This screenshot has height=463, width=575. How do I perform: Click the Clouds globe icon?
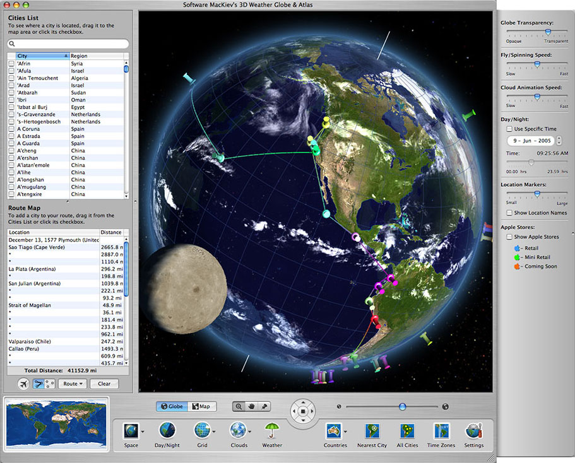click(239, 431)
